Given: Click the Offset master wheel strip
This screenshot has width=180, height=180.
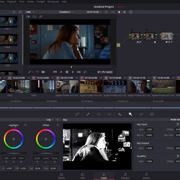Looking at the screenshot, I should 46,153.
